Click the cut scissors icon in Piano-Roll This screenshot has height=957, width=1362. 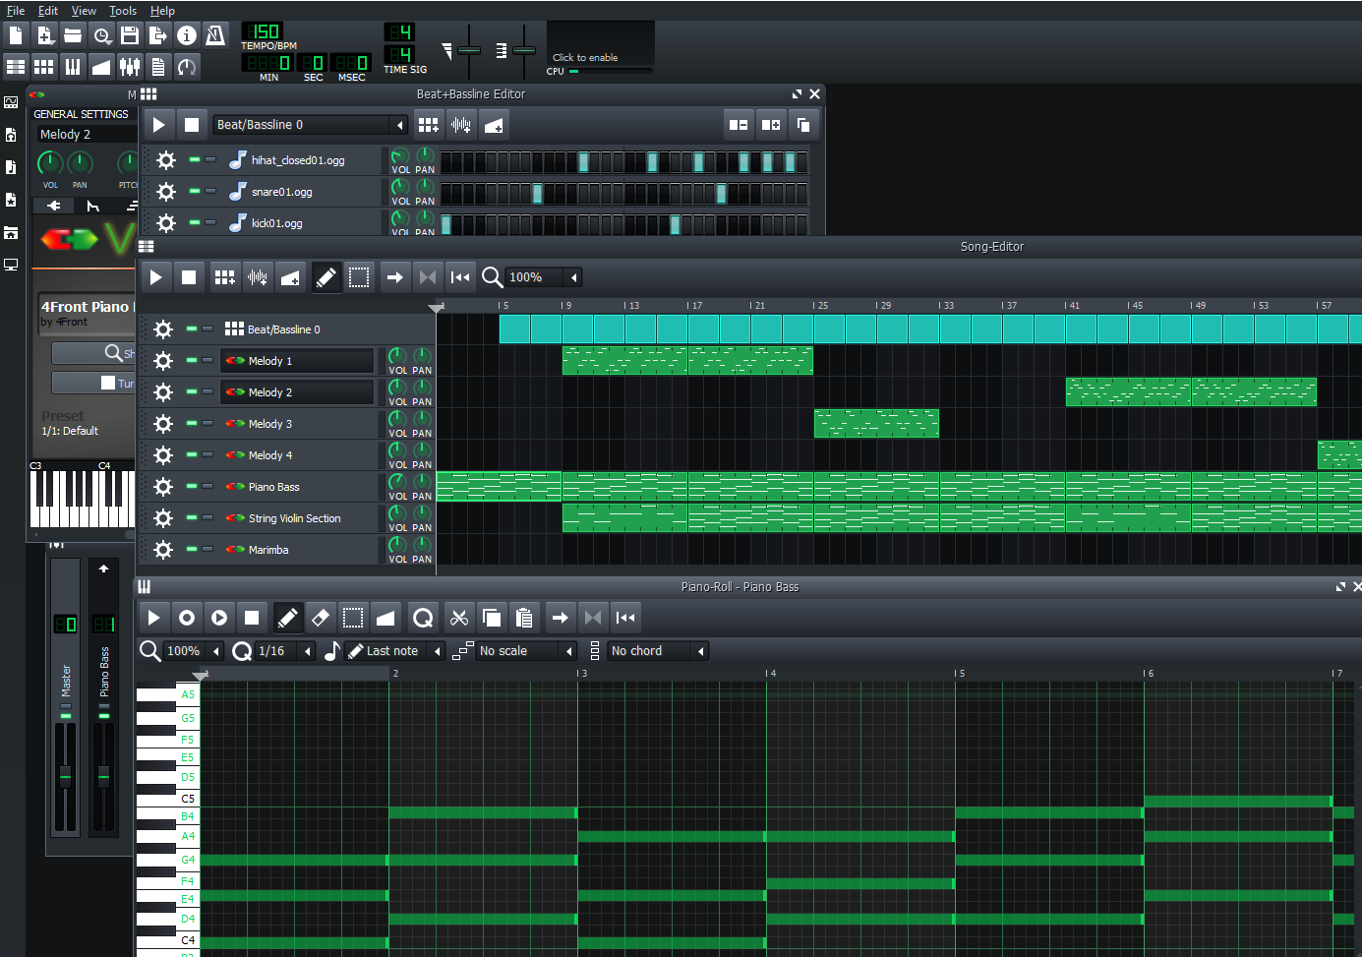click(x=458, y=618)
